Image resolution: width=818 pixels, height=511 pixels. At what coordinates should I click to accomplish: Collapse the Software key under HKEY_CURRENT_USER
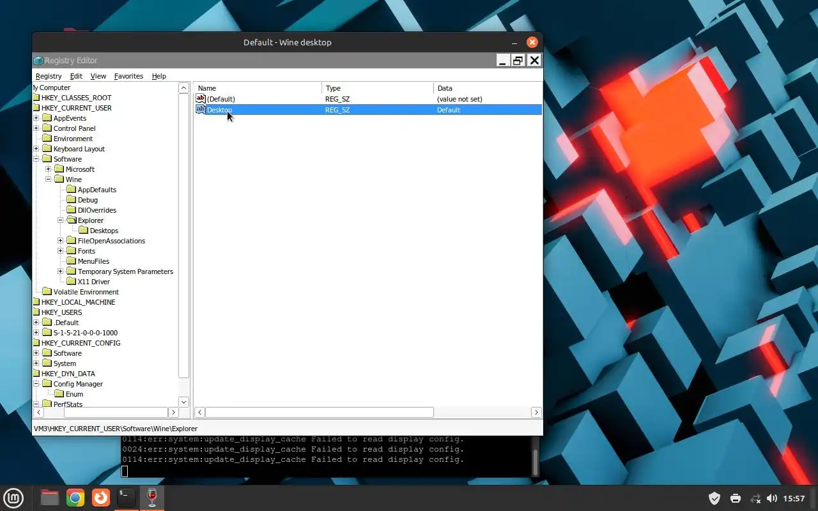pos(36,159)
